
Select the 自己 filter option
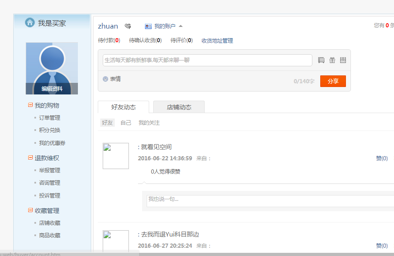(126, 123)
